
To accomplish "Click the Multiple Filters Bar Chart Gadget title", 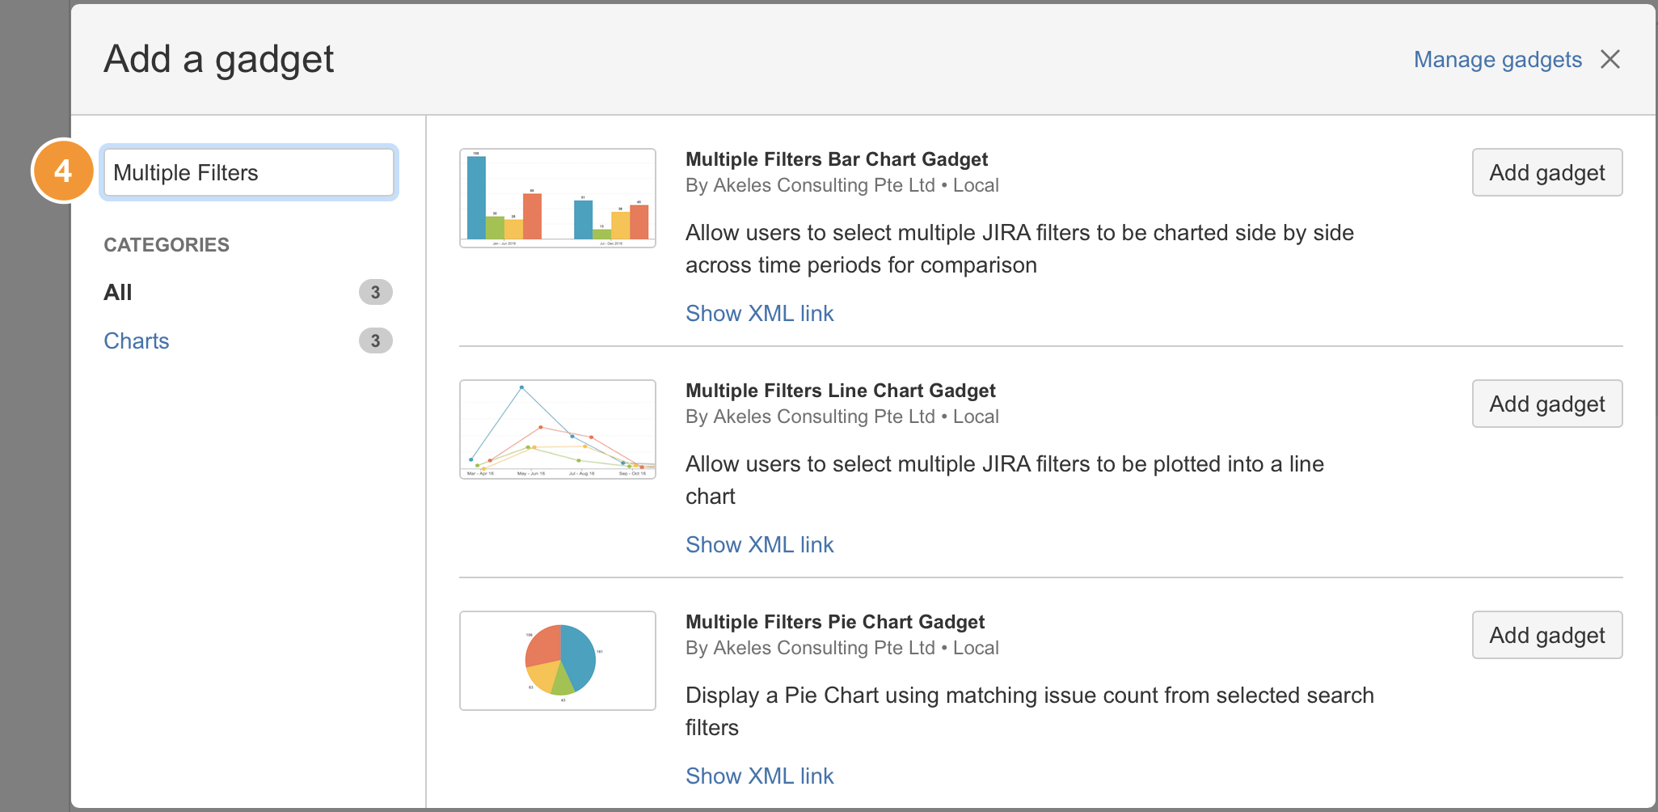I will 836,159.
